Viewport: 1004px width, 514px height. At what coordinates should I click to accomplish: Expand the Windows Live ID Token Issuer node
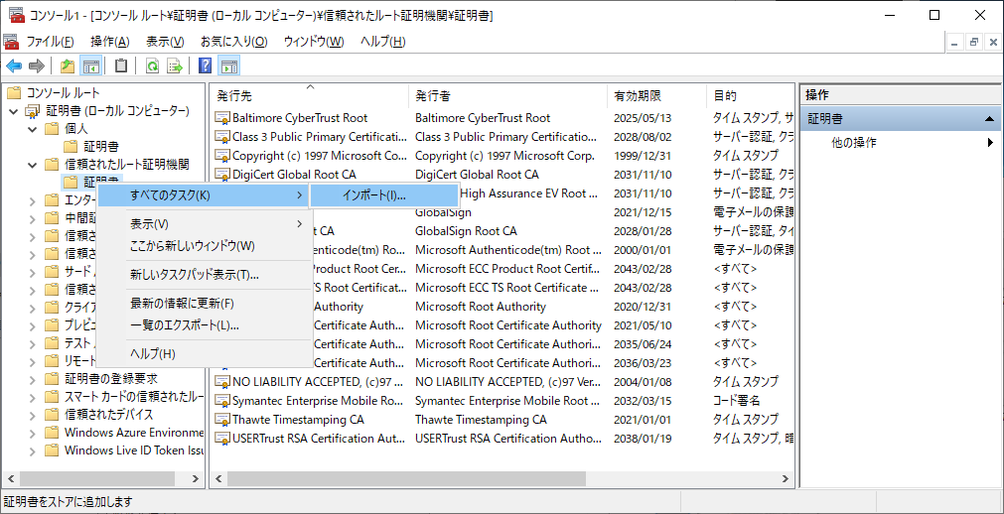point(33,450)
